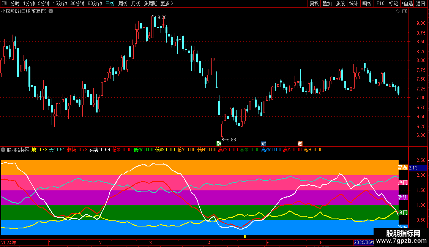Viewport: 429px width, 247px height.
Task: Click the 天: 1.91 indicator value
Action: [x=57, y=150]
